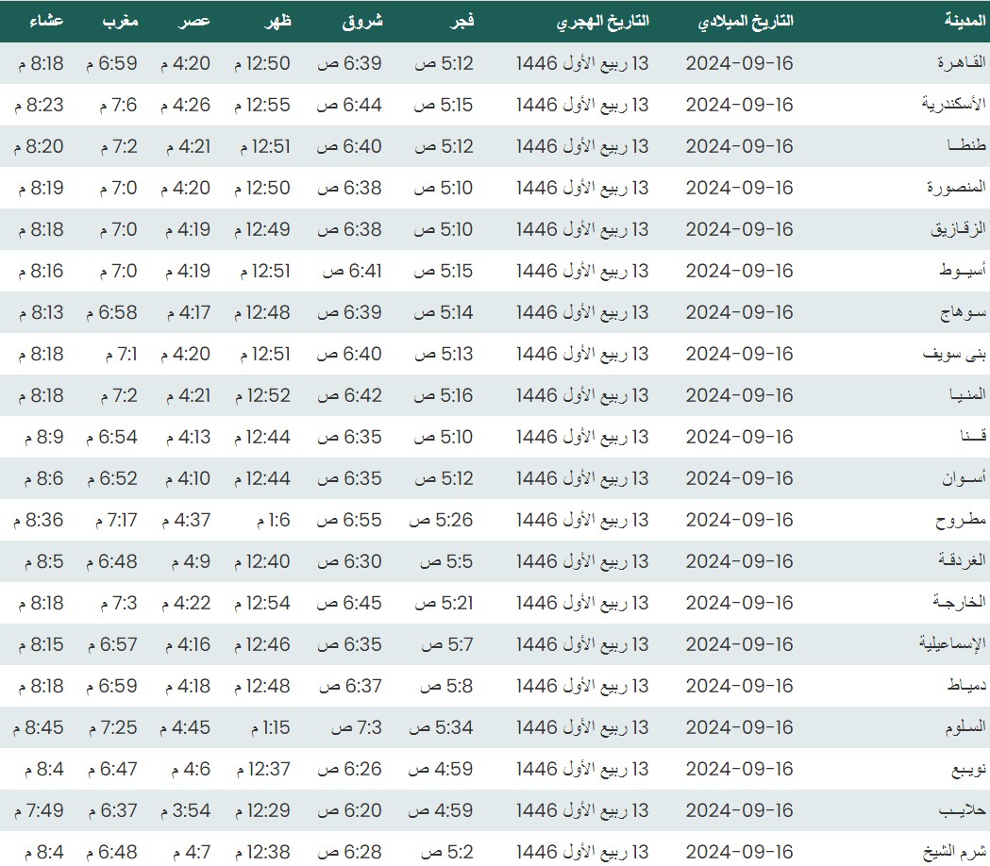Select the فجر column header
The width and height of the screenshot is (990, 866).
[x=459, y=21]
